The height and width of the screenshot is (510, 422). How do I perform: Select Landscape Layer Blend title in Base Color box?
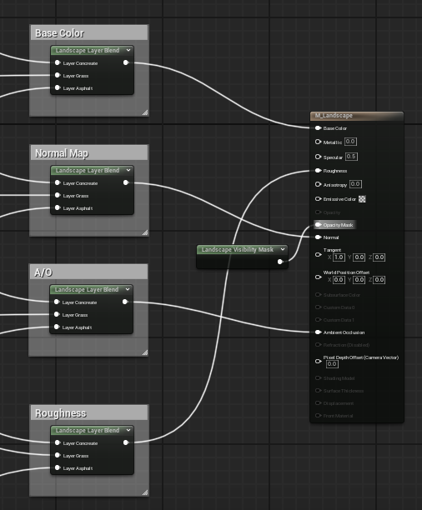tap(88, 50)
